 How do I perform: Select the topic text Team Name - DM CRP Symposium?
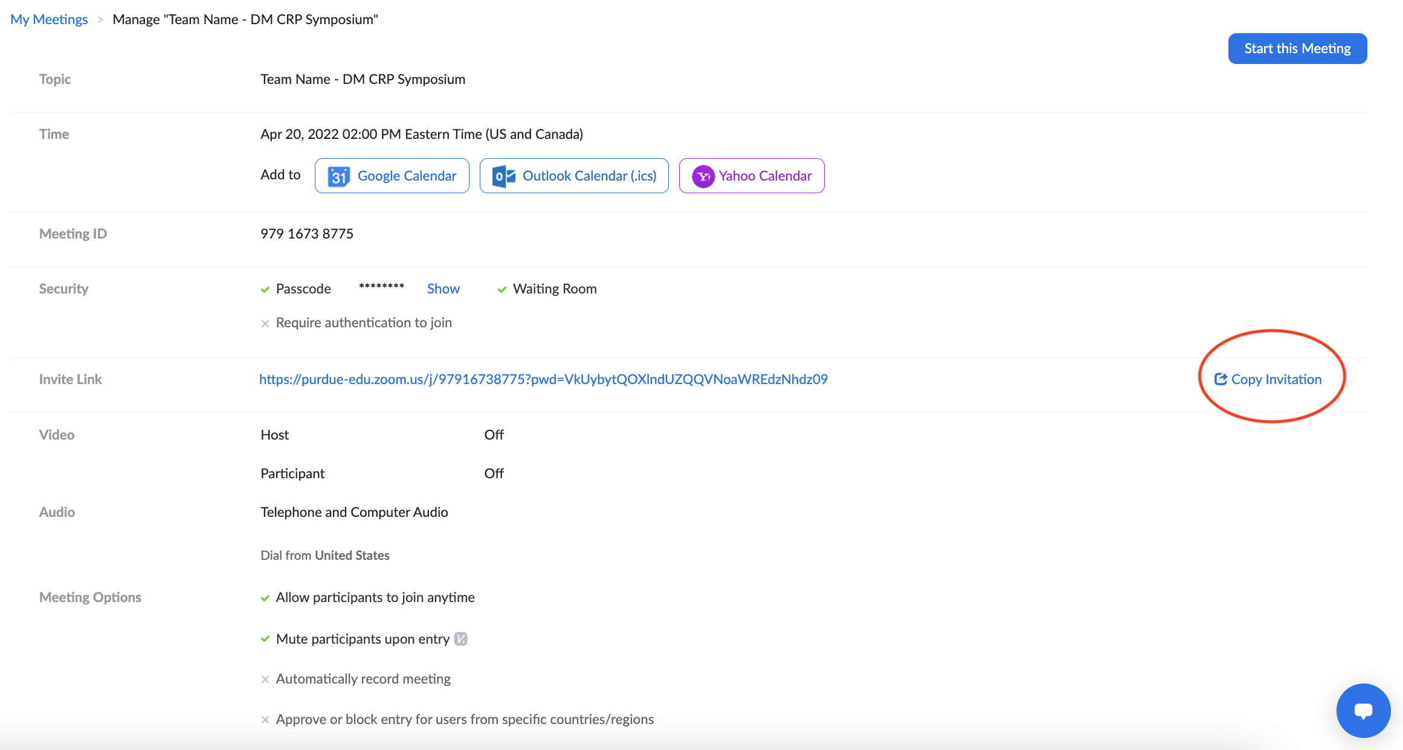[x=363, y=79]
